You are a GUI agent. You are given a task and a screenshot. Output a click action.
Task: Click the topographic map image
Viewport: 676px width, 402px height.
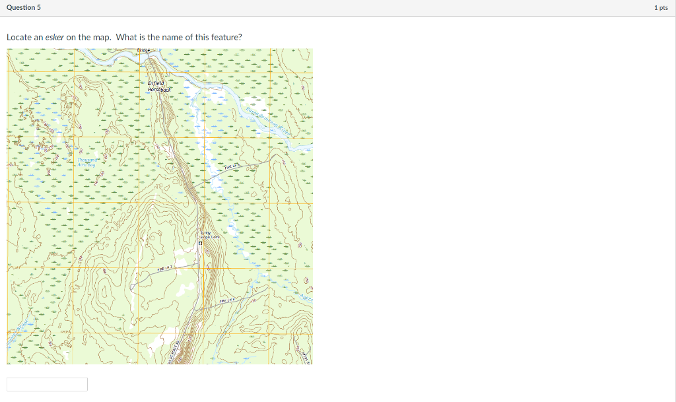click(158, 205)
